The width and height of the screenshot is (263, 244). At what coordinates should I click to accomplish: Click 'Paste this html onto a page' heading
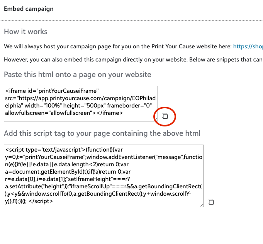coord(78,75)
